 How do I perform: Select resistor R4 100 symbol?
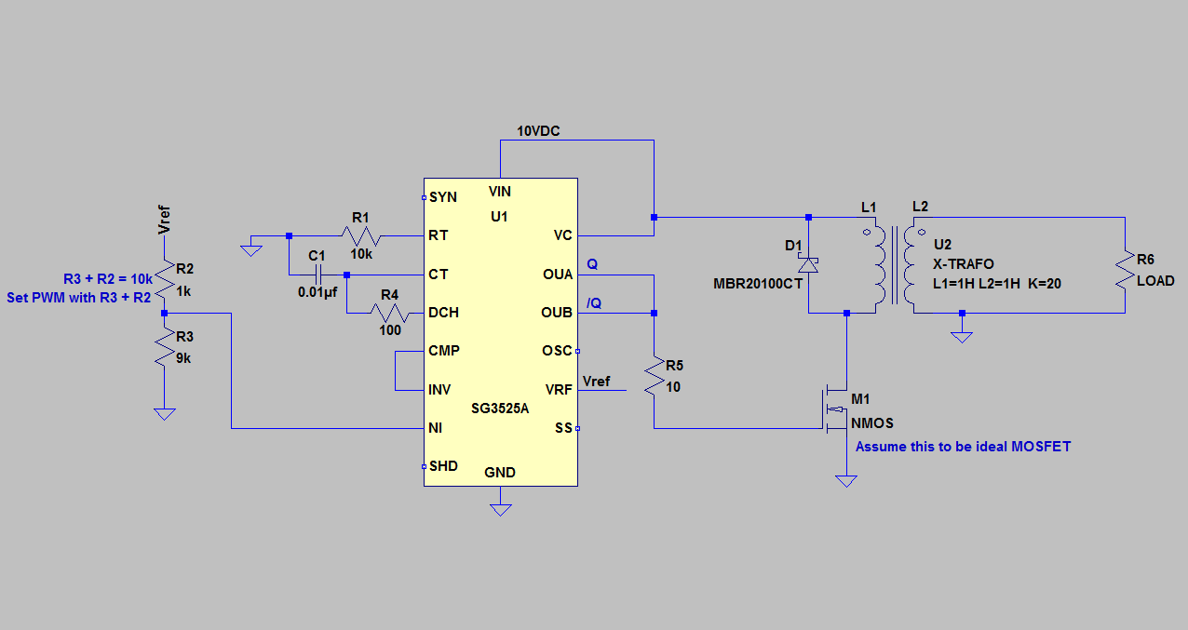[x=389, y=313]
